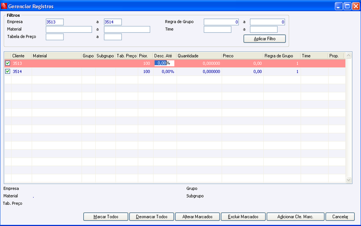Screen dimensions: 361x226
Task: Click the editing Desc. Até cell in row 3513
Action: (165, 63)
